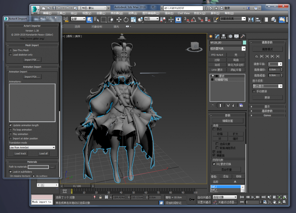The height and width of the screenshot is (213, 296).
Task: Open the 创建选择集 named selection dropdown
Action: click(233, 19)
